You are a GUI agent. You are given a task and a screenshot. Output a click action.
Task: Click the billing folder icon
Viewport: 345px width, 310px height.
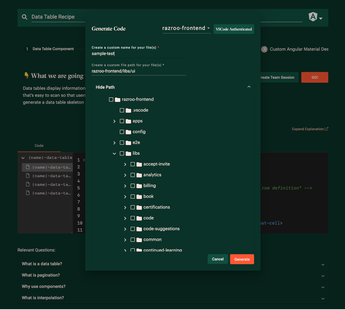point(139,186)
